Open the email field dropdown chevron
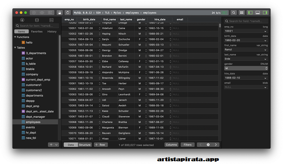283x165 pixels. point(265,87)
